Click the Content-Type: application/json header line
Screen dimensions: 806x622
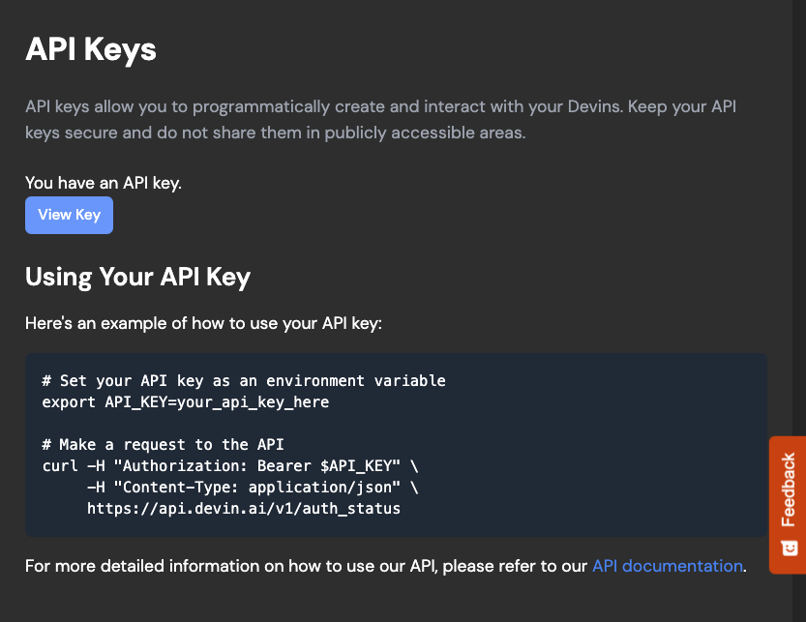(x=253, y=487)
